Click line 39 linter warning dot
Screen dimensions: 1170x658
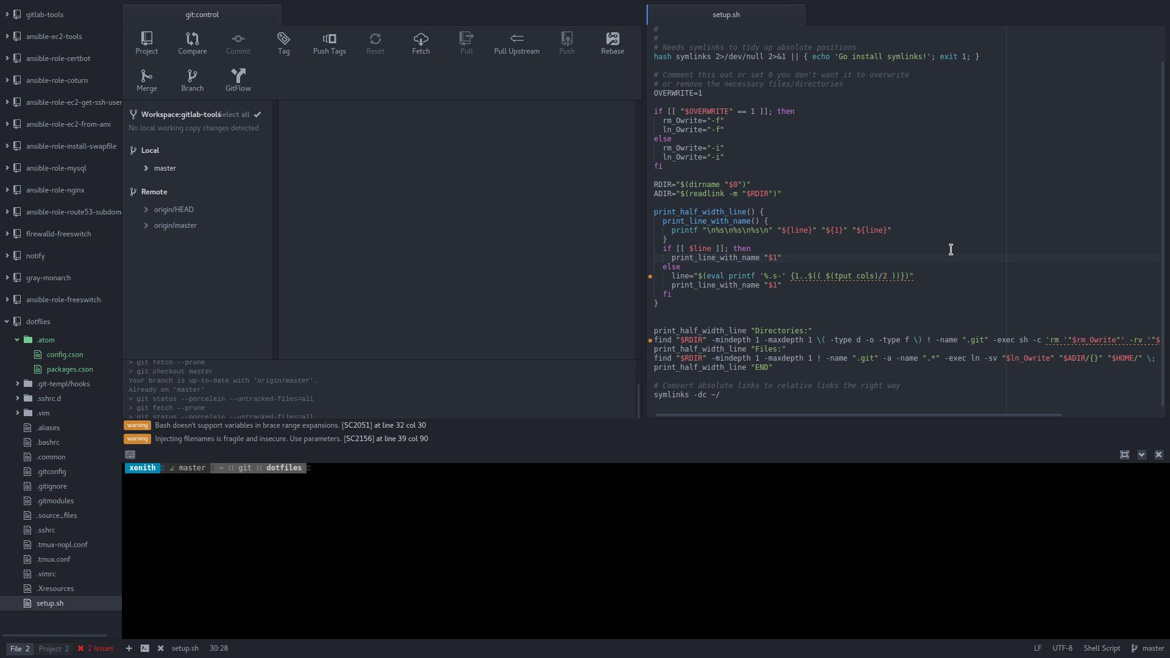[650, 341]
